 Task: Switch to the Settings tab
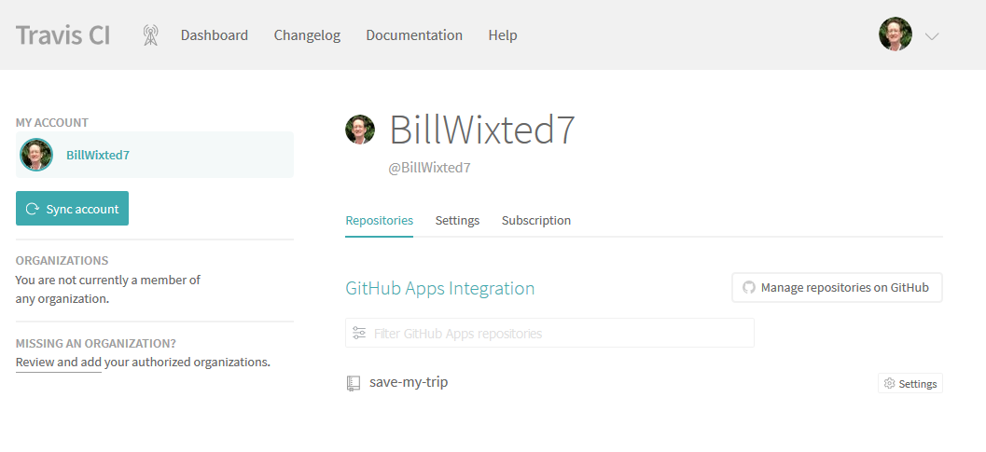click(x=457, y=221)
